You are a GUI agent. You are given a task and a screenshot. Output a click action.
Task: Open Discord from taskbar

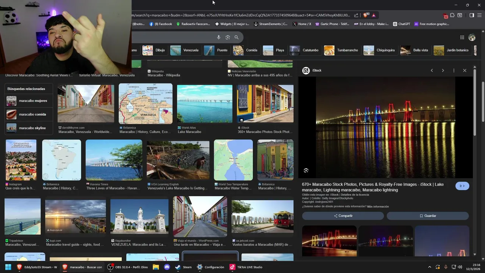pyautogui.click(x=167, y=267)
